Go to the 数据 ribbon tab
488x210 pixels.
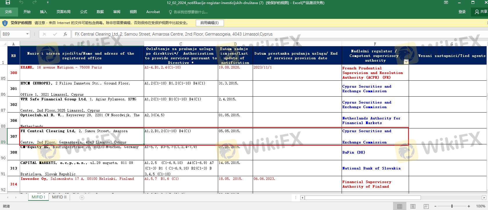pyautogui.click(x=100, y=12)
